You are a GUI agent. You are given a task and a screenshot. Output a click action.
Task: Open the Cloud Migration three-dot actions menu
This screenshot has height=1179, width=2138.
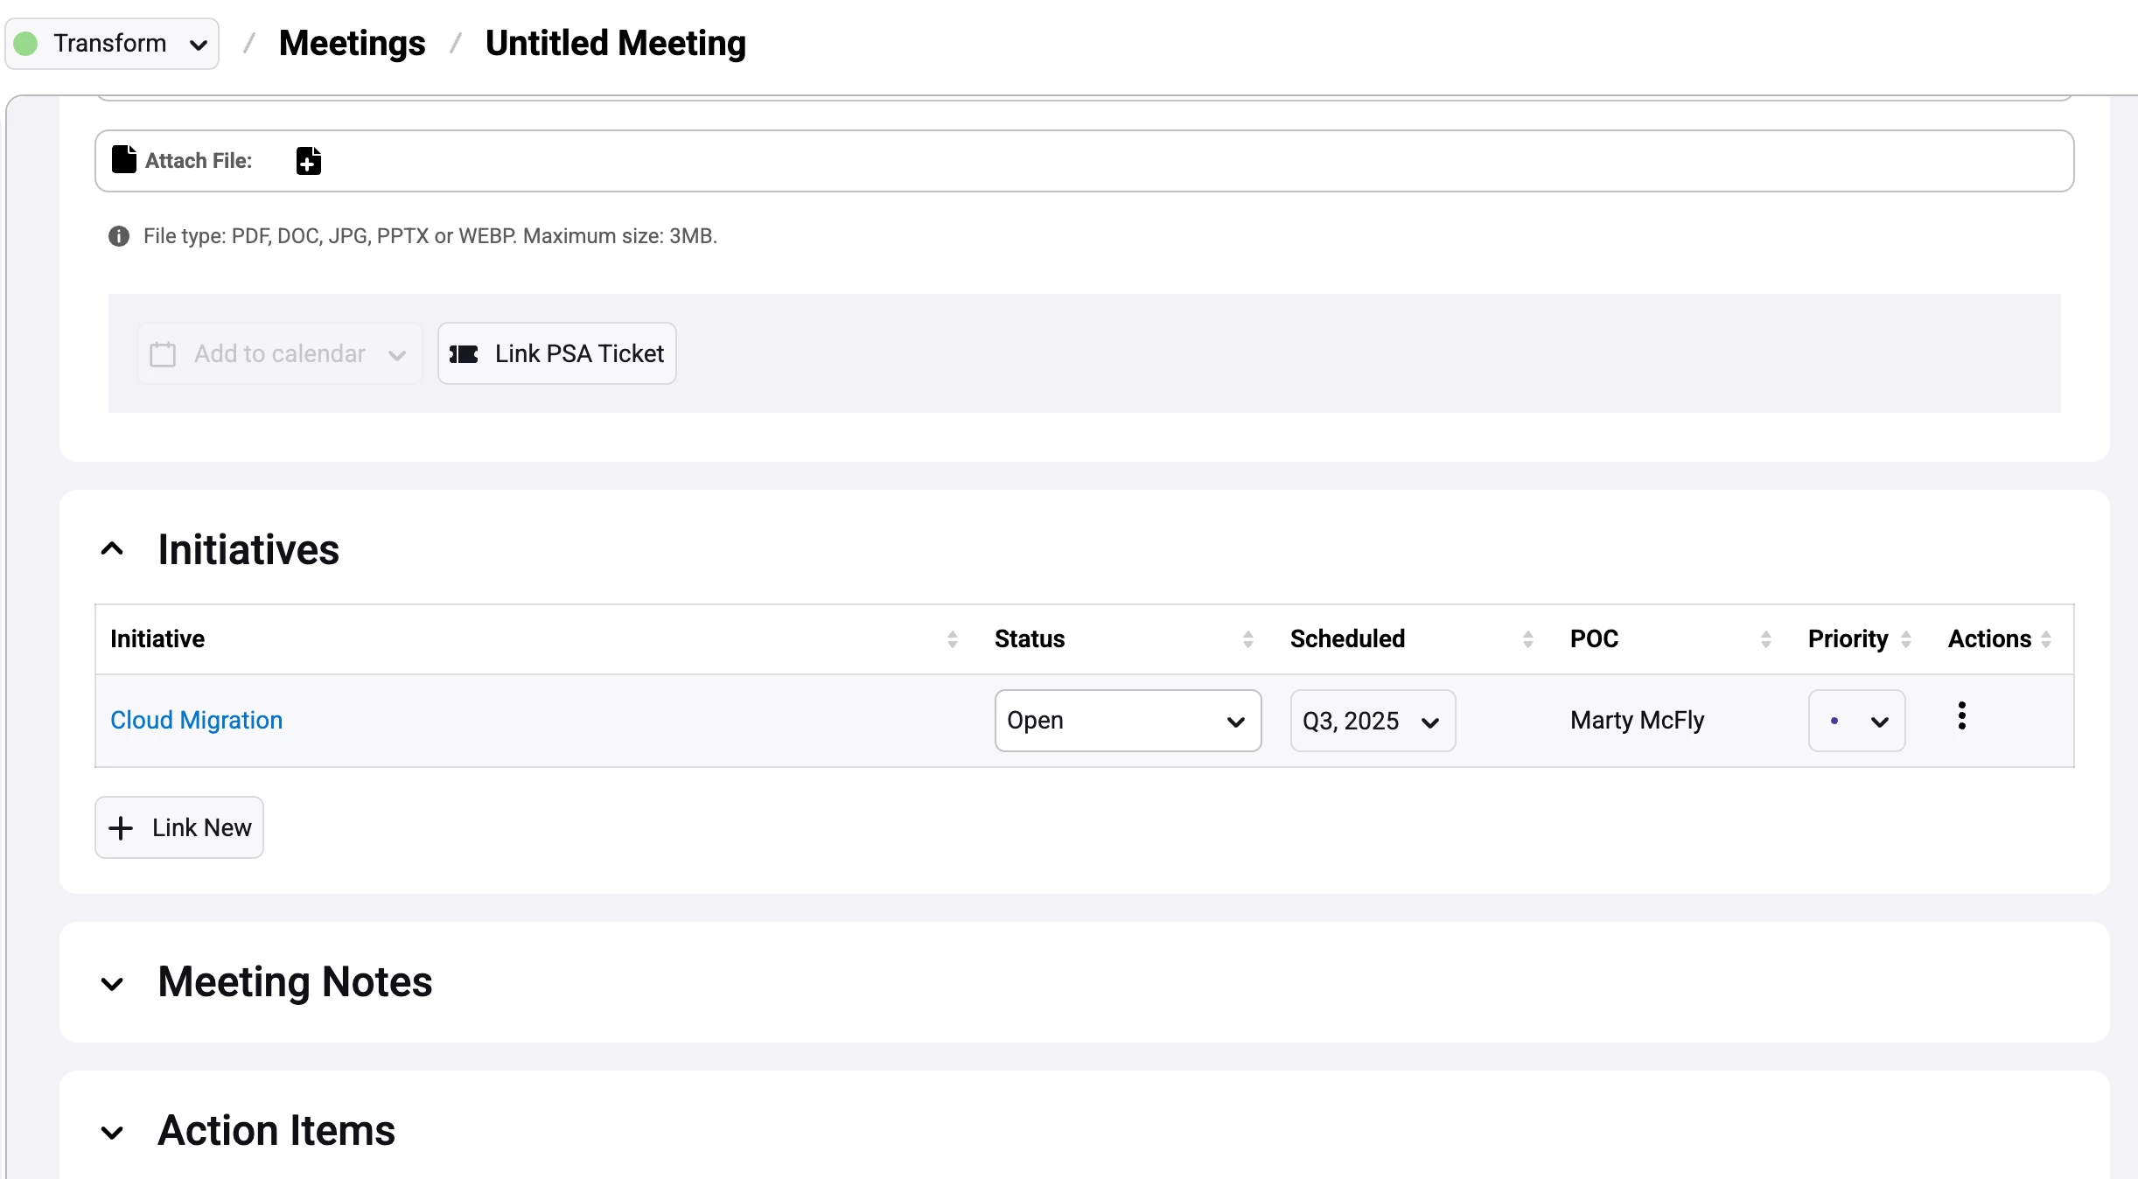point(1962,716)
